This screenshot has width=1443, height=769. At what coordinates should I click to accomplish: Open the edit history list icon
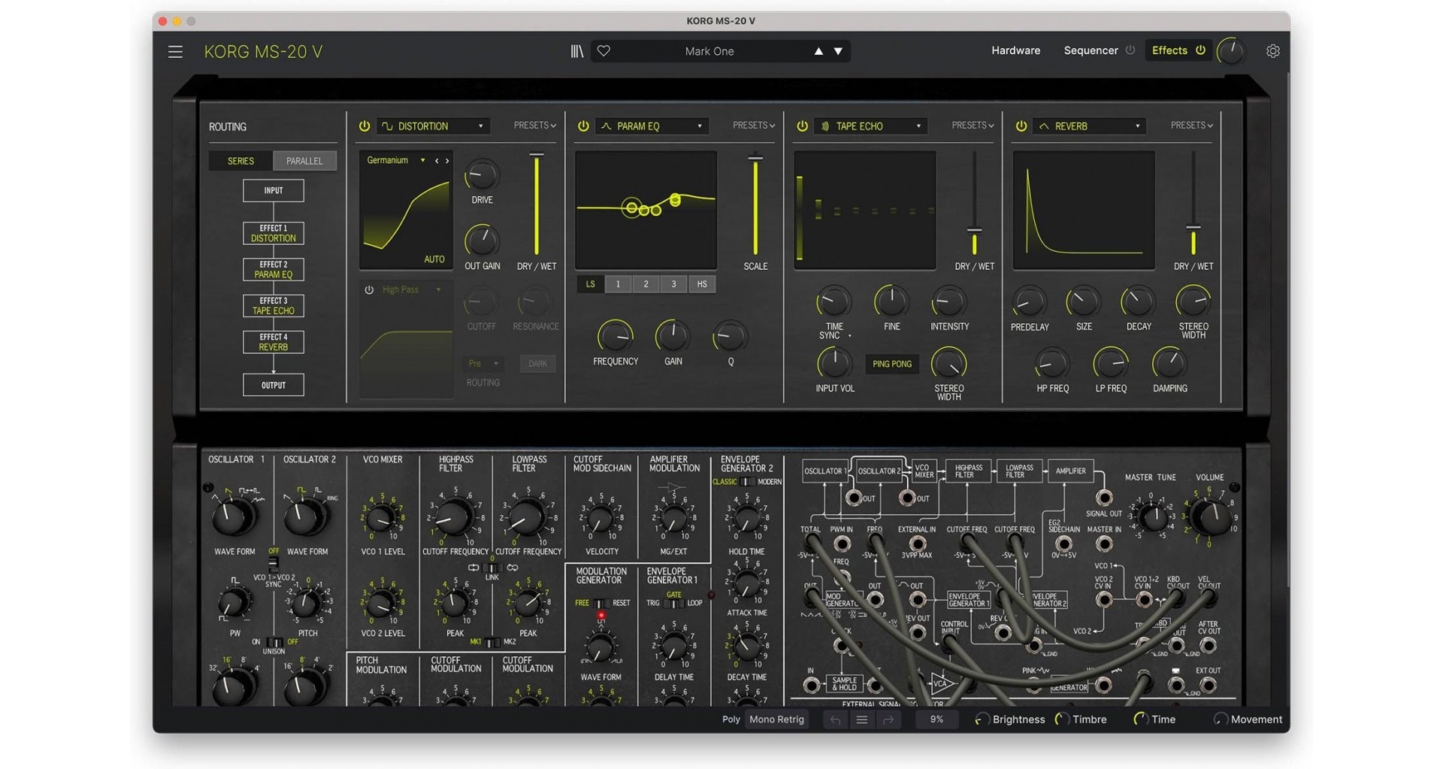pos(862,719)
